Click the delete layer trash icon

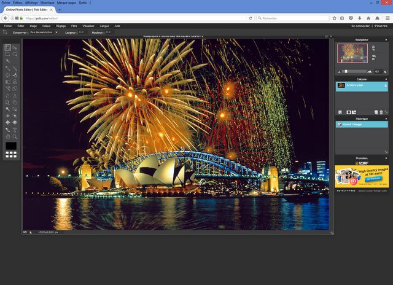pos(381,112)
